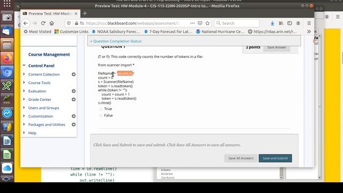The image size is (343, 193).
Task: Open the Course Management heading link
Action: [49, 55]
